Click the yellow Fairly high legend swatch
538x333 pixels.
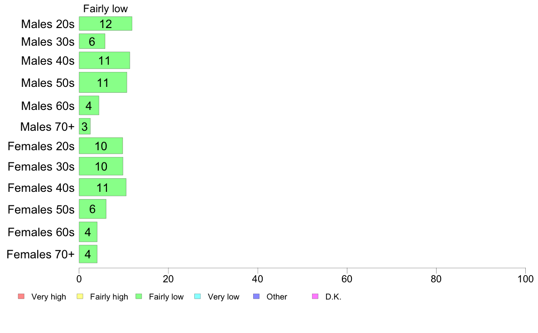pyautogui.click(x=80, y=296)
